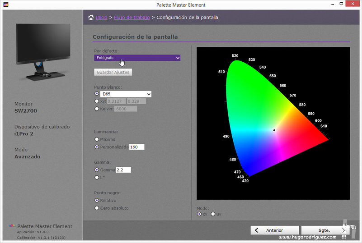Click the home icon in breadcrumb
362x243 pixels.
click(91, 18)
